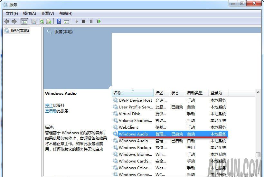Open the 查看(V) menu
The height and width of the screenshot is (177, 264).
click(48, 13)
